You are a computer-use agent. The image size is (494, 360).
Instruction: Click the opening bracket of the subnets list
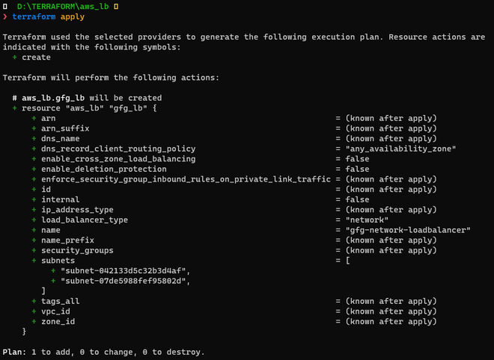click(348, 261)
